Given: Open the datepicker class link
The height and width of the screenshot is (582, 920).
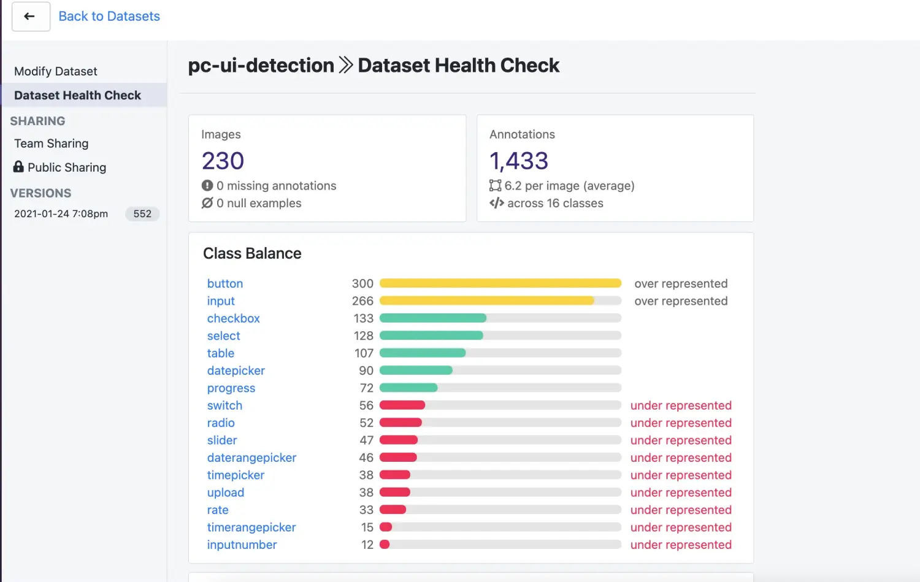Looking at the screenshot, I should [236, 370].
